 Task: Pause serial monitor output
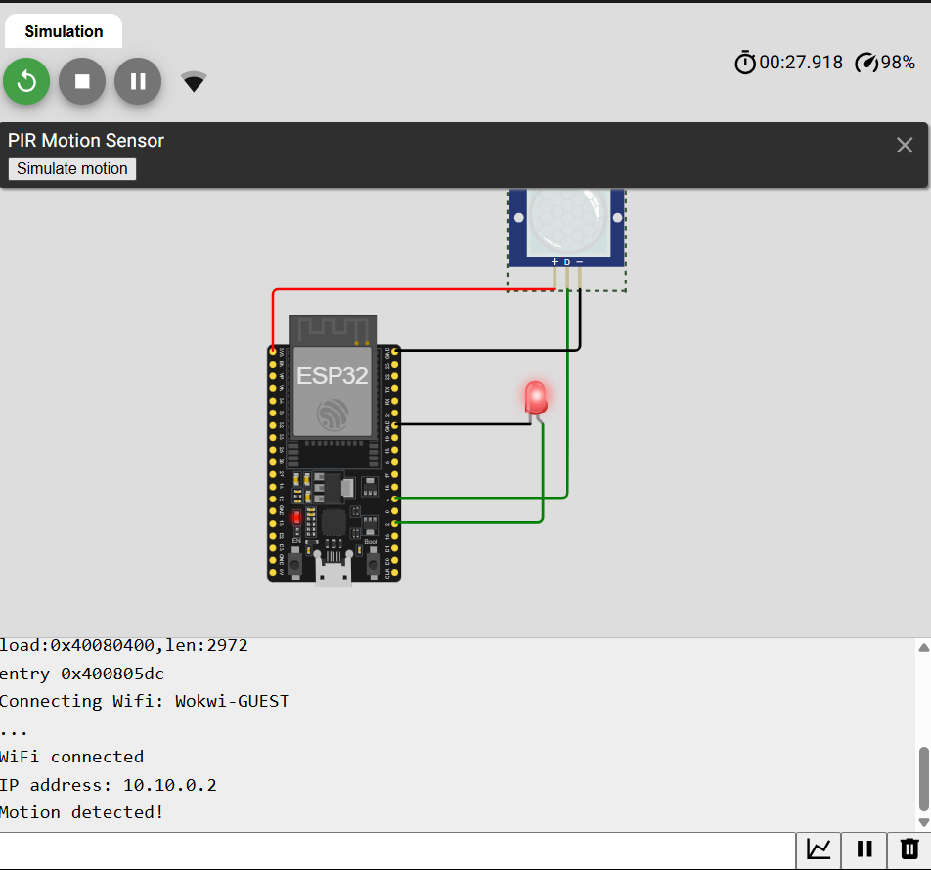pyautogui.click(x=864, y=849)
